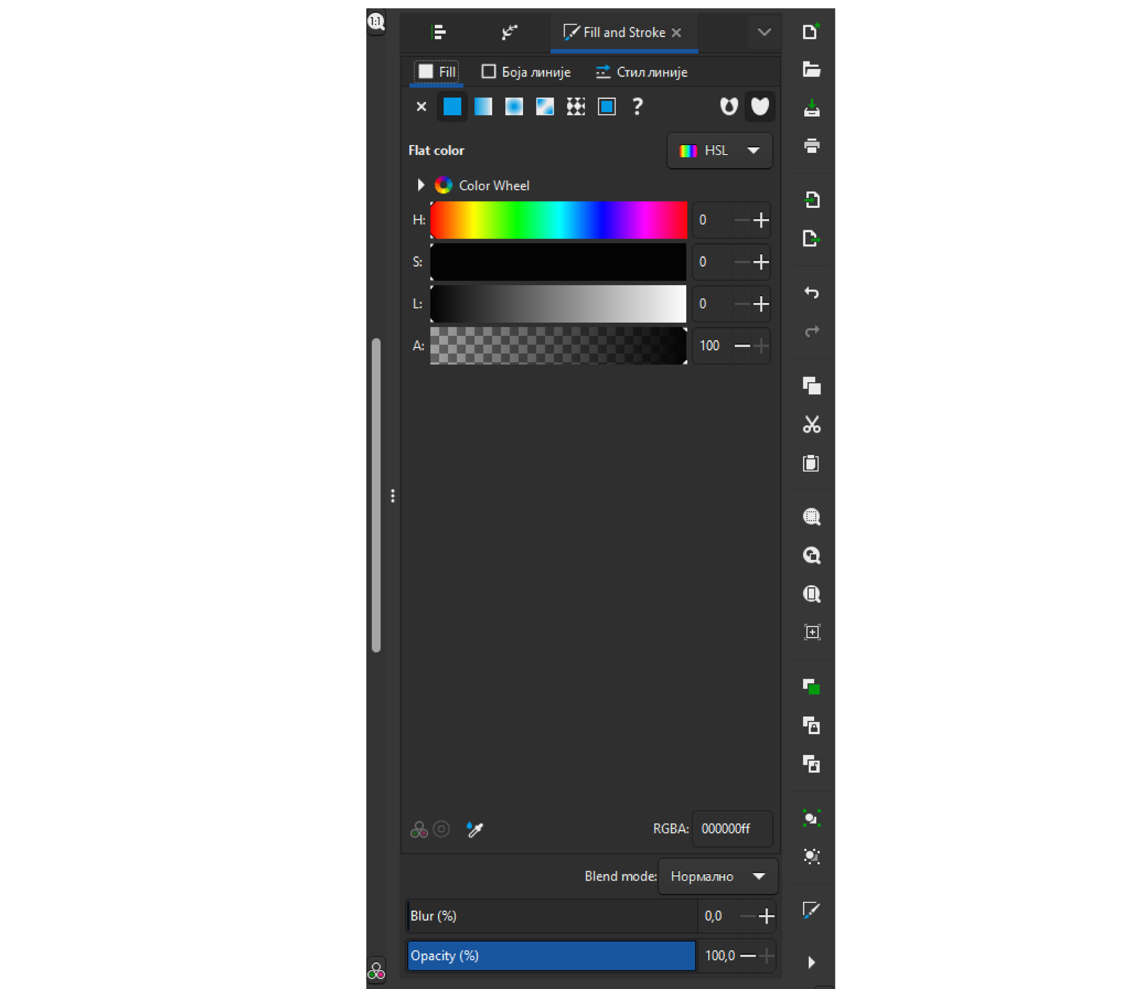
Task: Click the Undo arrow icon
Action: pos(811,292)
